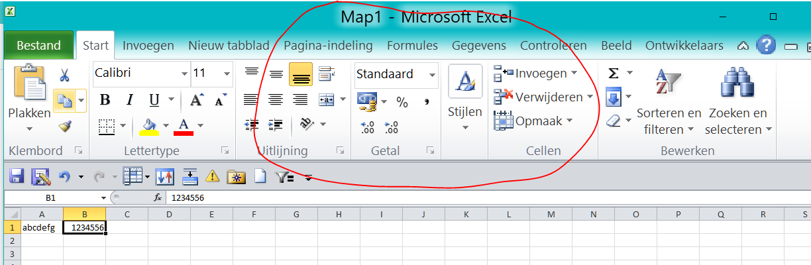Click the blue floppy Save icon

[17, 176]
